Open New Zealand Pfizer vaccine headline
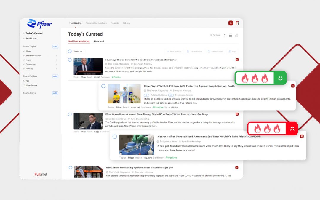The width and height of the screenshot is (320, 200). [139, 167]
